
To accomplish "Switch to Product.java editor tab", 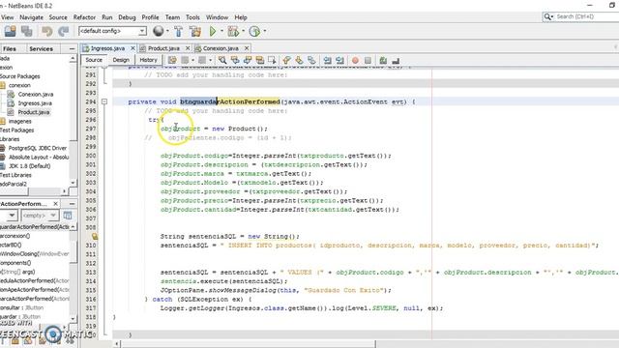I will 163,48.
